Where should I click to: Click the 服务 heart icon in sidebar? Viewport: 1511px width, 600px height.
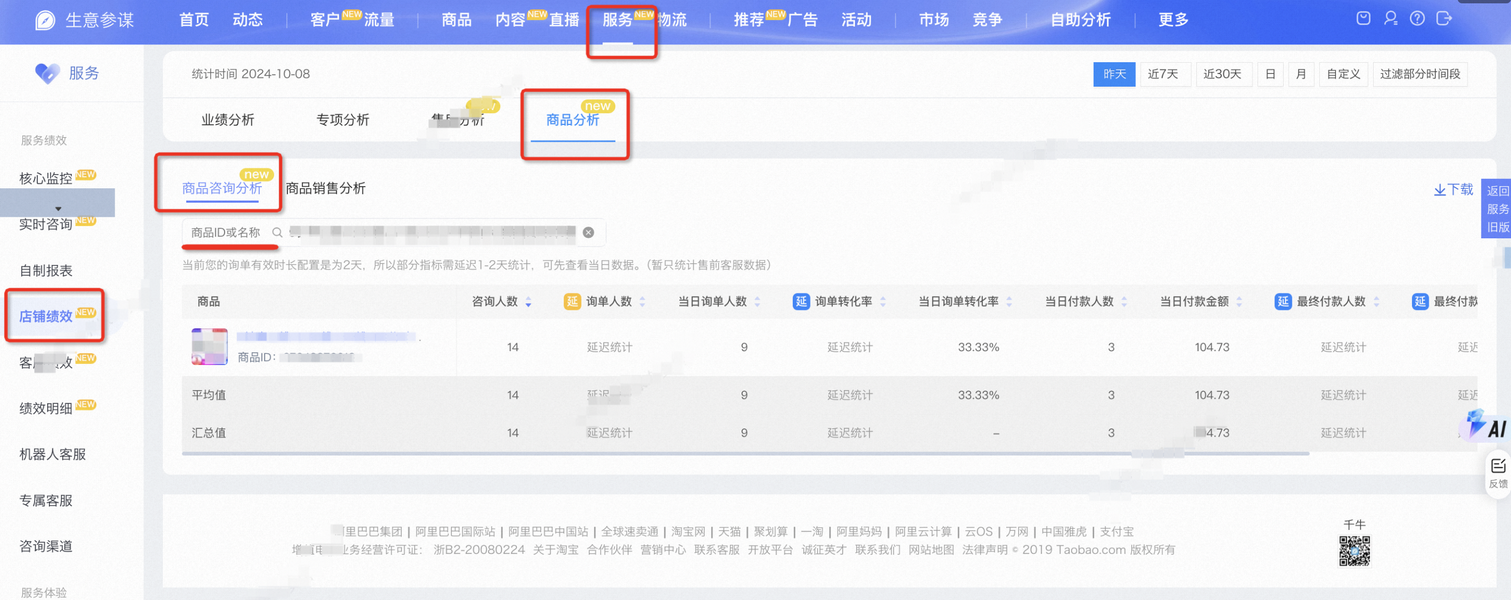click(x=47, y=73)
